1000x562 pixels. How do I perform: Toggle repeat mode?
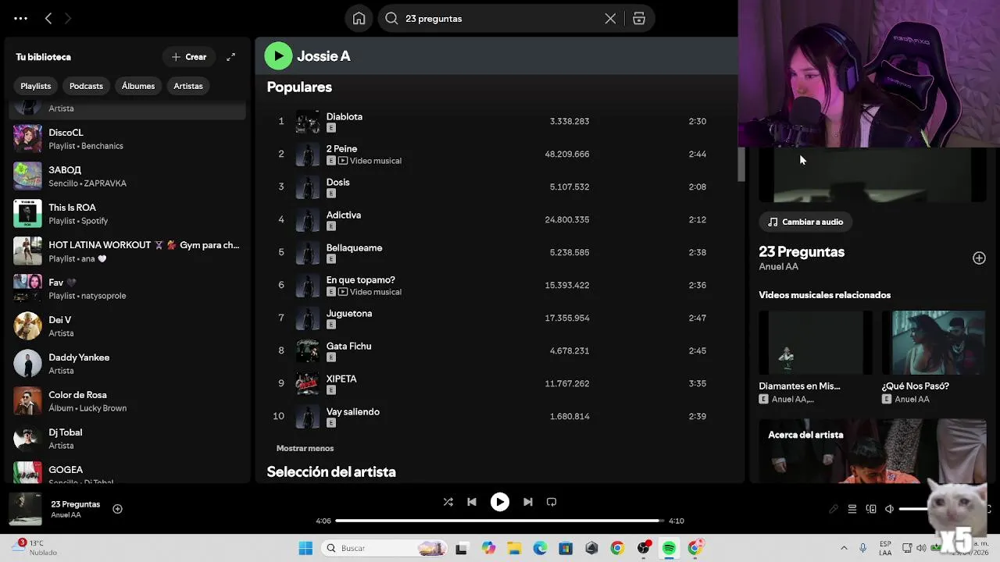[x=552, y=502]
